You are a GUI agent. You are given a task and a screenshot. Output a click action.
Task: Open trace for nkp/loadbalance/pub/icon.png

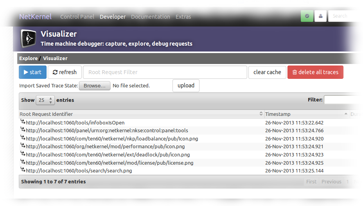[112, 139]
